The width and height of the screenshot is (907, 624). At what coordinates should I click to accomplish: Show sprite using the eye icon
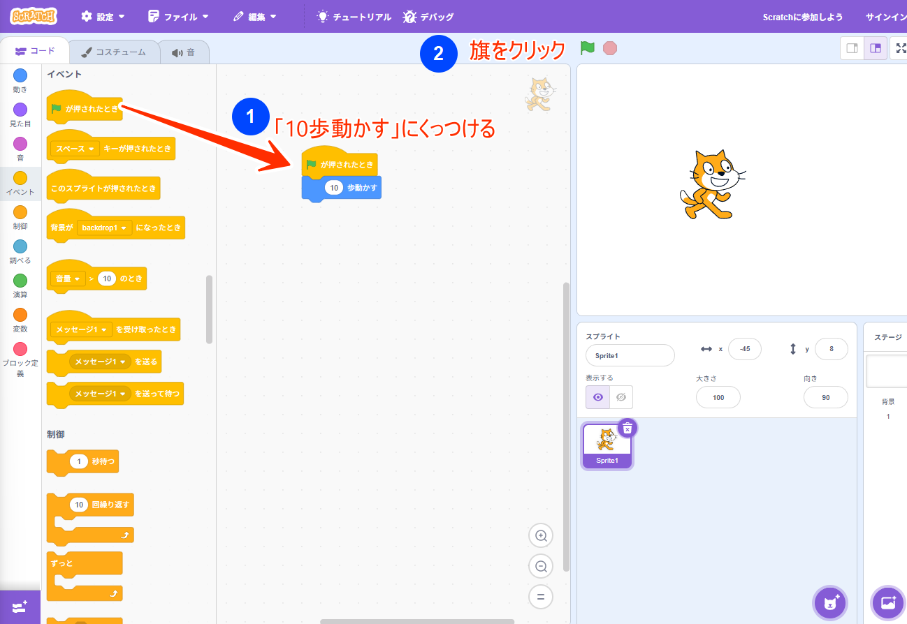[597, 397]
